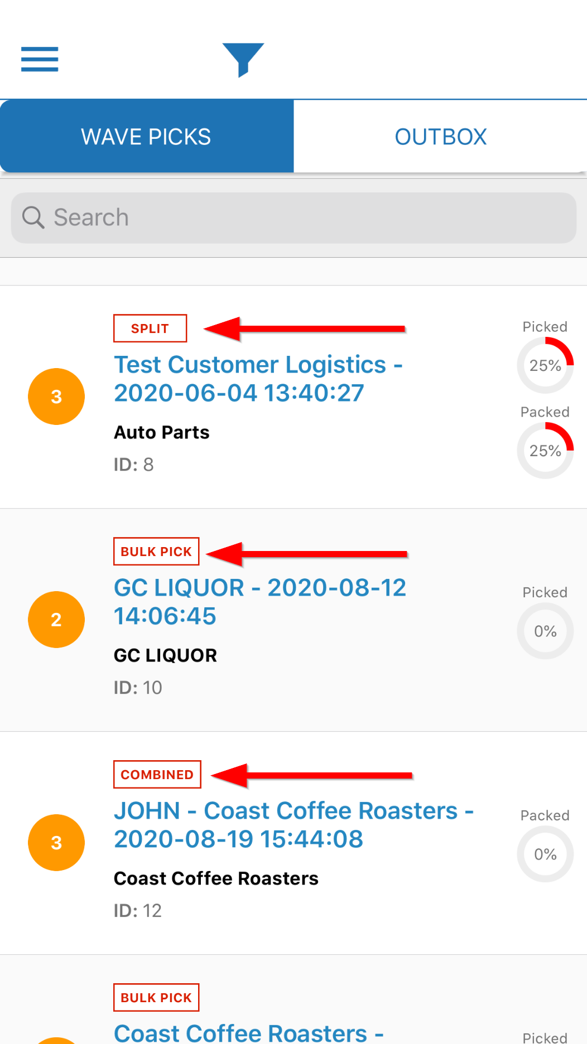Viewport: 587px width, 1044px height.
Task: Tap orange badge for JOHN Coast Coffee wave
Action: pos(56,843)
